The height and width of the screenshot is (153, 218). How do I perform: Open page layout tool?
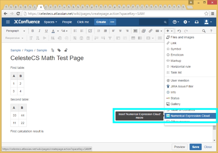[135, 31]
